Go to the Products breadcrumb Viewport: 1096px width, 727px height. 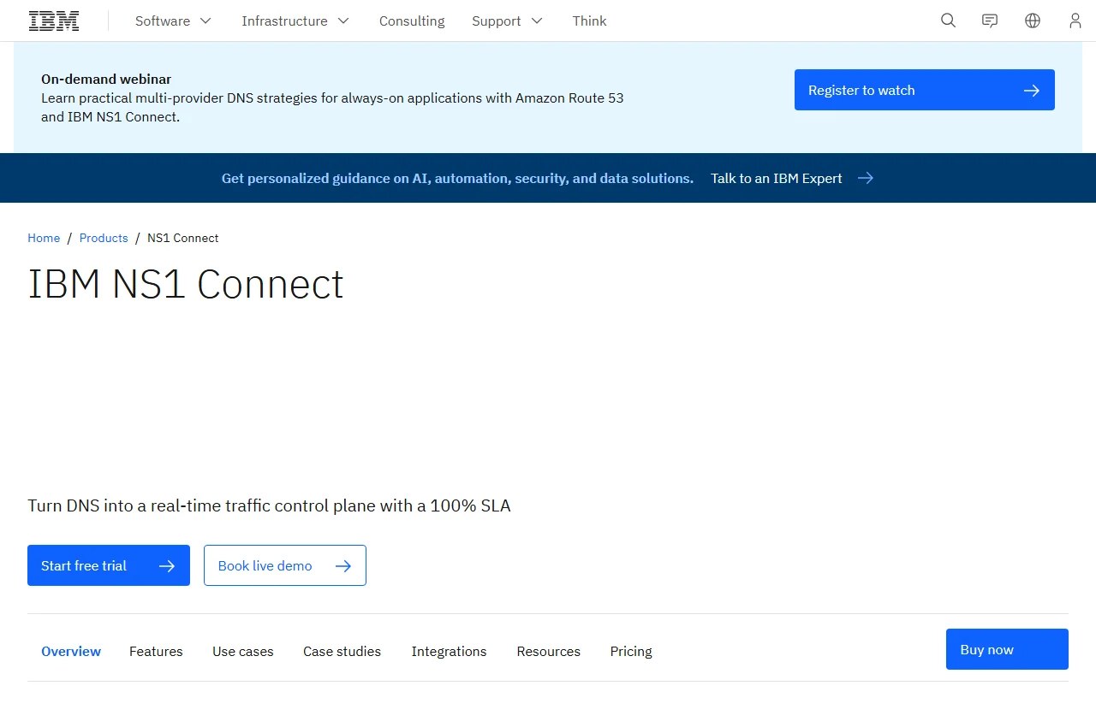(x=104, y=238)
